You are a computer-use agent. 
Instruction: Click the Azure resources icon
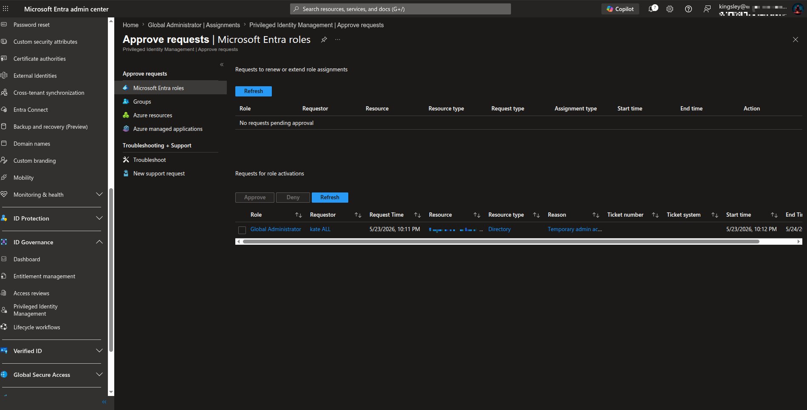coord(126,115)
